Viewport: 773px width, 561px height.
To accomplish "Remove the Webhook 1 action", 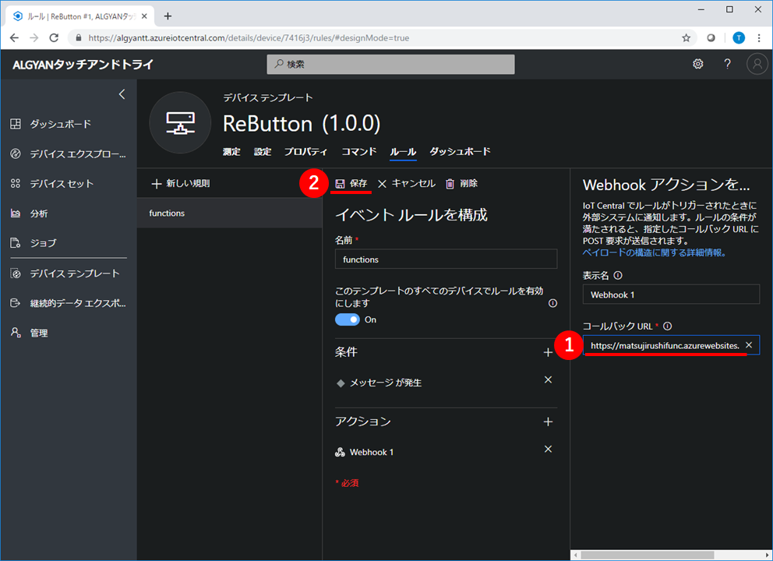I will (548, 449).
